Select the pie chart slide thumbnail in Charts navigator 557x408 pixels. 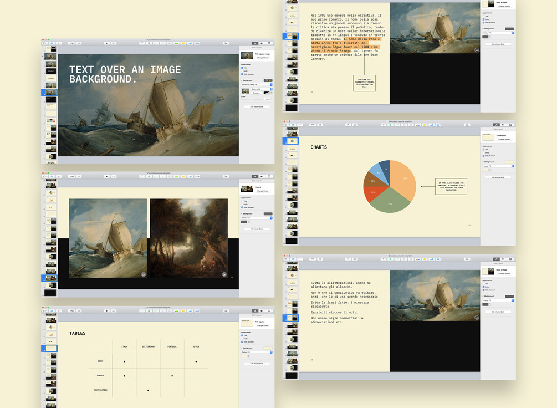pos(292,141)
